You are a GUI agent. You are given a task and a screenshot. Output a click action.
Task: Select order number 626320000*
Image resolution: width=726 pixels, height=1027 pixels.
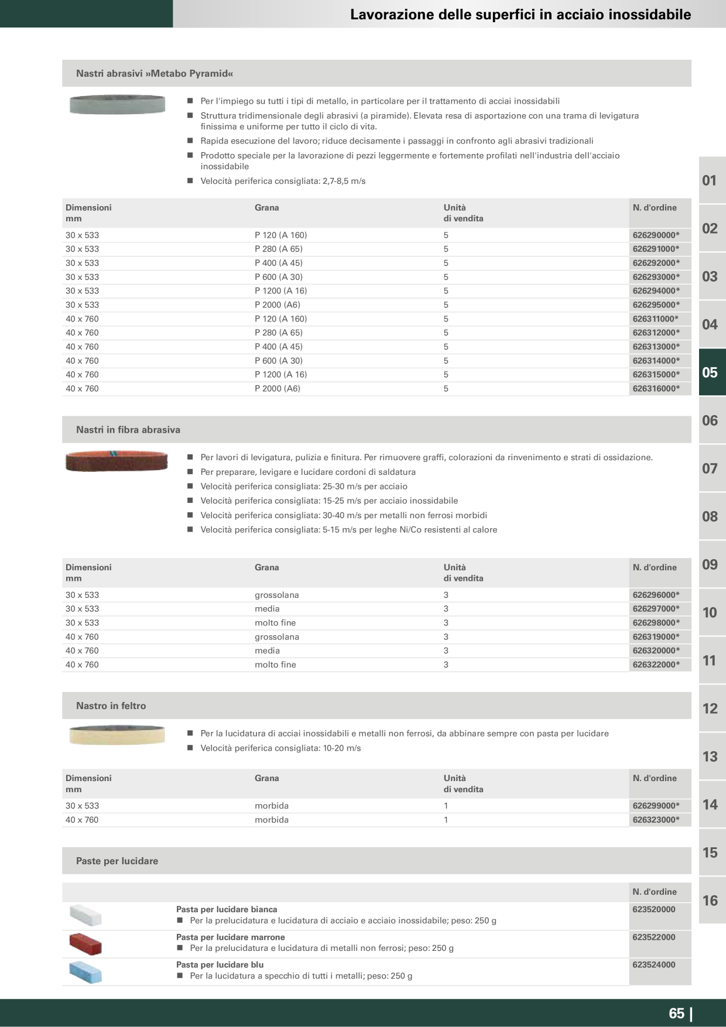pyautogui.click(x=656, y=651)
